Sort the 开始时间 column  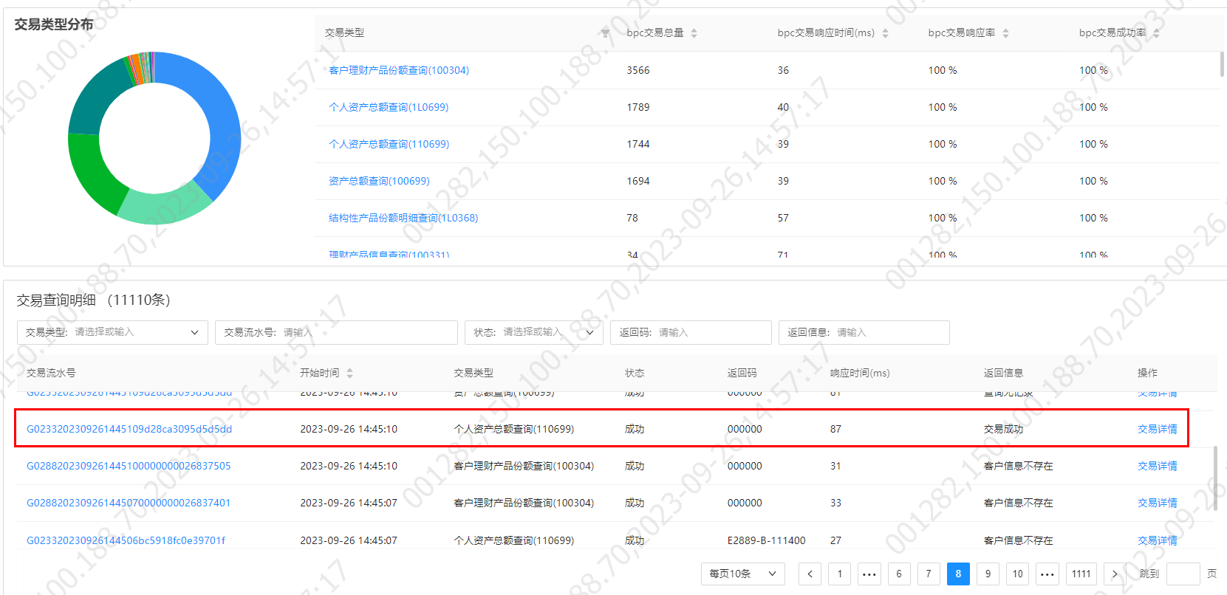coord(349,374)
